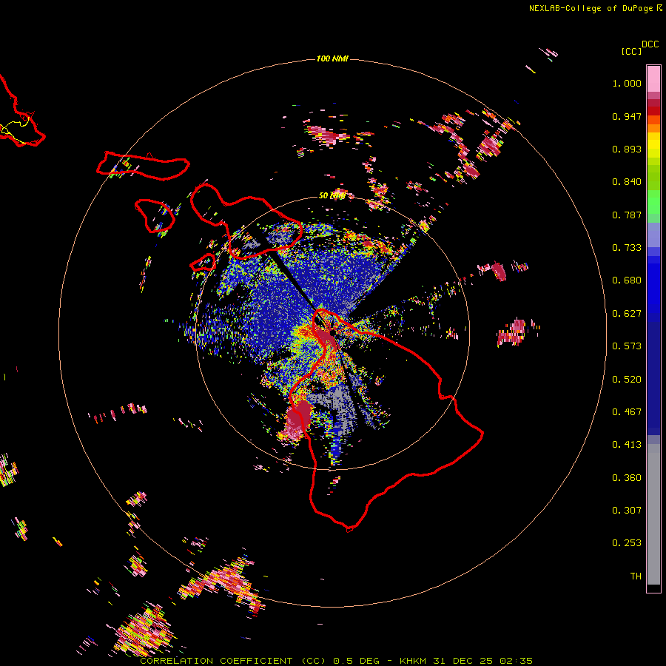Click the 0.947 color scale value
666x666 pixels.
pyautogui.click(x=627, y=116)
